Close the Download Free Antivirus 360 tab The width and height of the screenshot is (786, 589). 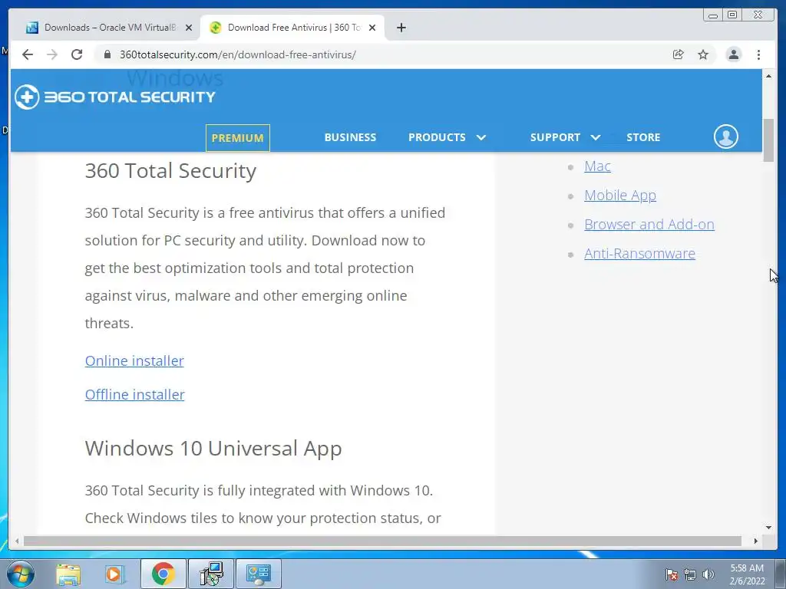[x=372, y=28]
